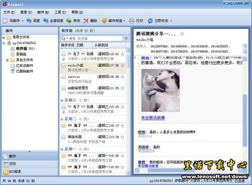Collapse the qq(1614706254) account node
The width and height of the screenshot is (252, 185).
[x=4, y=43]
